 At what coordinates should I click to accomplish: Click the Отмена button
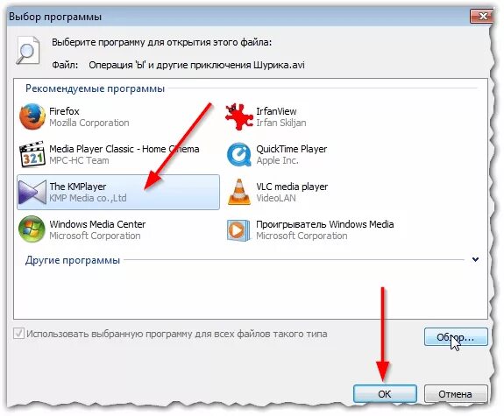(456, 394)
